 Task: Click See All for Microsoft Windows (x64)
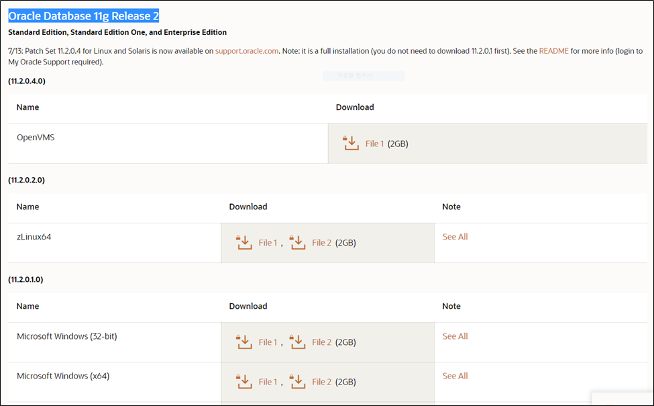pyautogui.click(x=455, y=376)
